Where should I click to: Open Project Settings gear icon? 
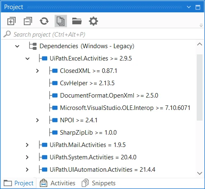click(93, 21)
